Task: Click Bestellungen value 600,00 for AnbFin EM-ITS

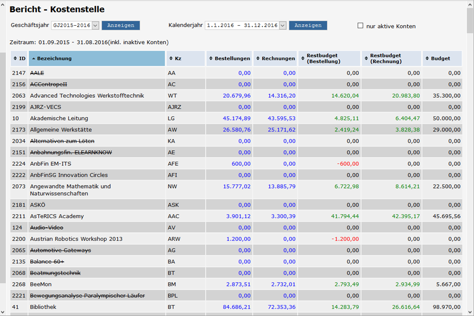Action: coord(241,164)
